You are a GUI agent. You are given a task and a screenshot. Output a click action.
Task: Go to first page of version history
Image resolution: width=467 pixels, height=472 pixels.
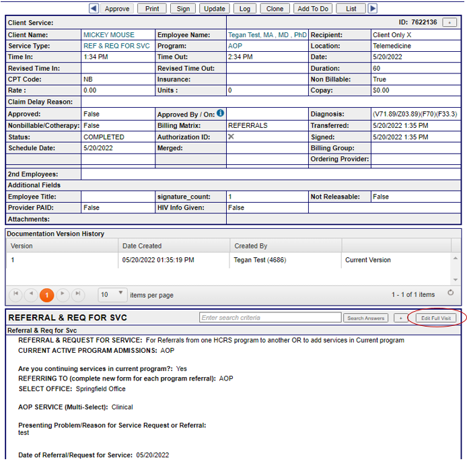coord(15,294)
